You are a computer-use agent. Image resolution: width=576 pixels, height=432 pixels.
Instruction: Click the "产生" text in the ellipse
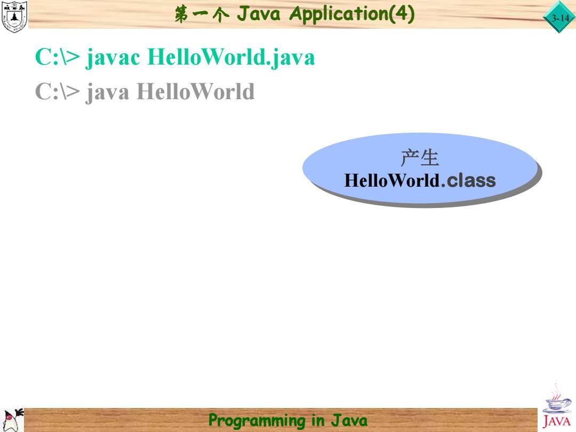[420, 157]
